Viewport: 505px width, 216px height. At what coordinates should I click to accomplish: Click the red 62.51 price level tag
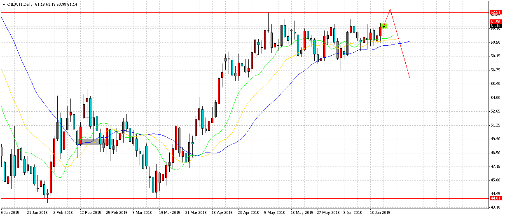[x=495, y=12]
